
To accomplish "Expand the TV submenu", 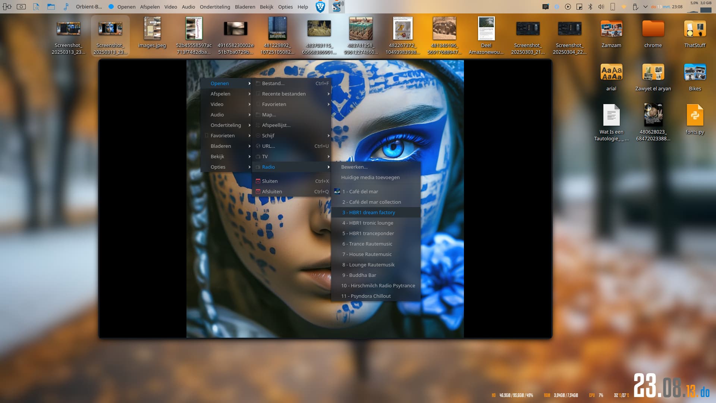I will click(292, 156).
